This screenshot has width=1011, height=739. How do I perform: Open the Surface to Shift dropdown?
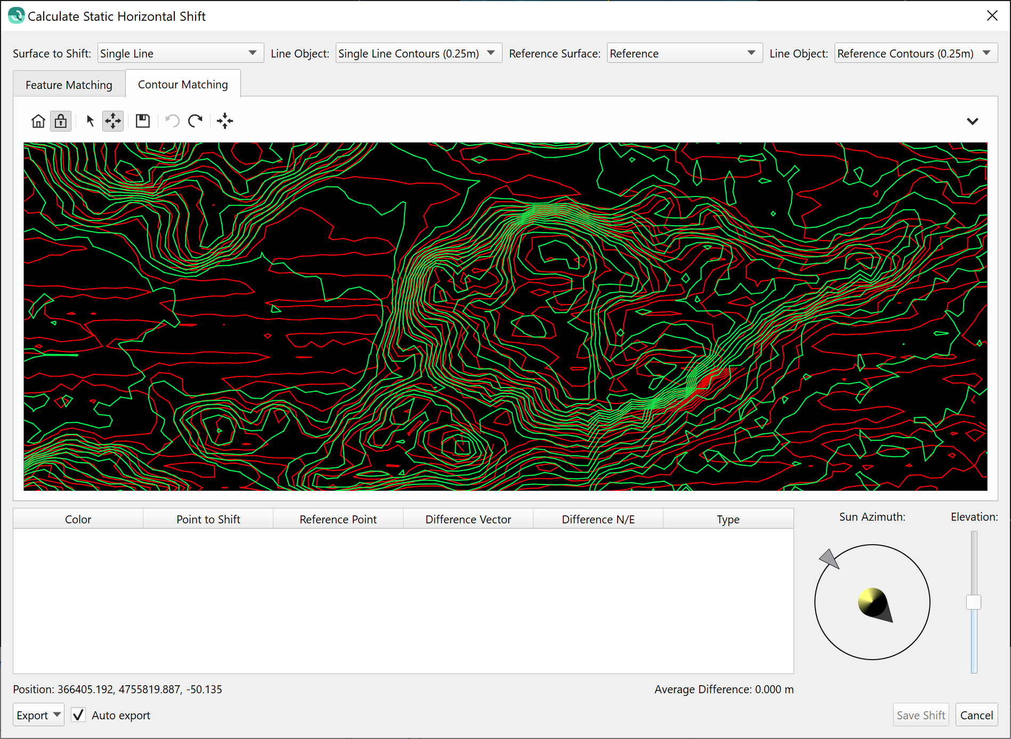181,53
